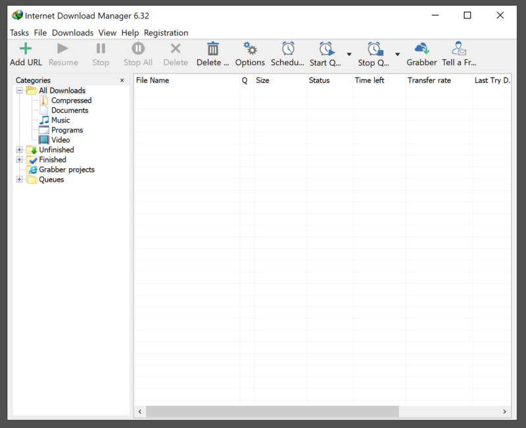Open the Downloads menu
526x428 pixels.
click(72, 33)
